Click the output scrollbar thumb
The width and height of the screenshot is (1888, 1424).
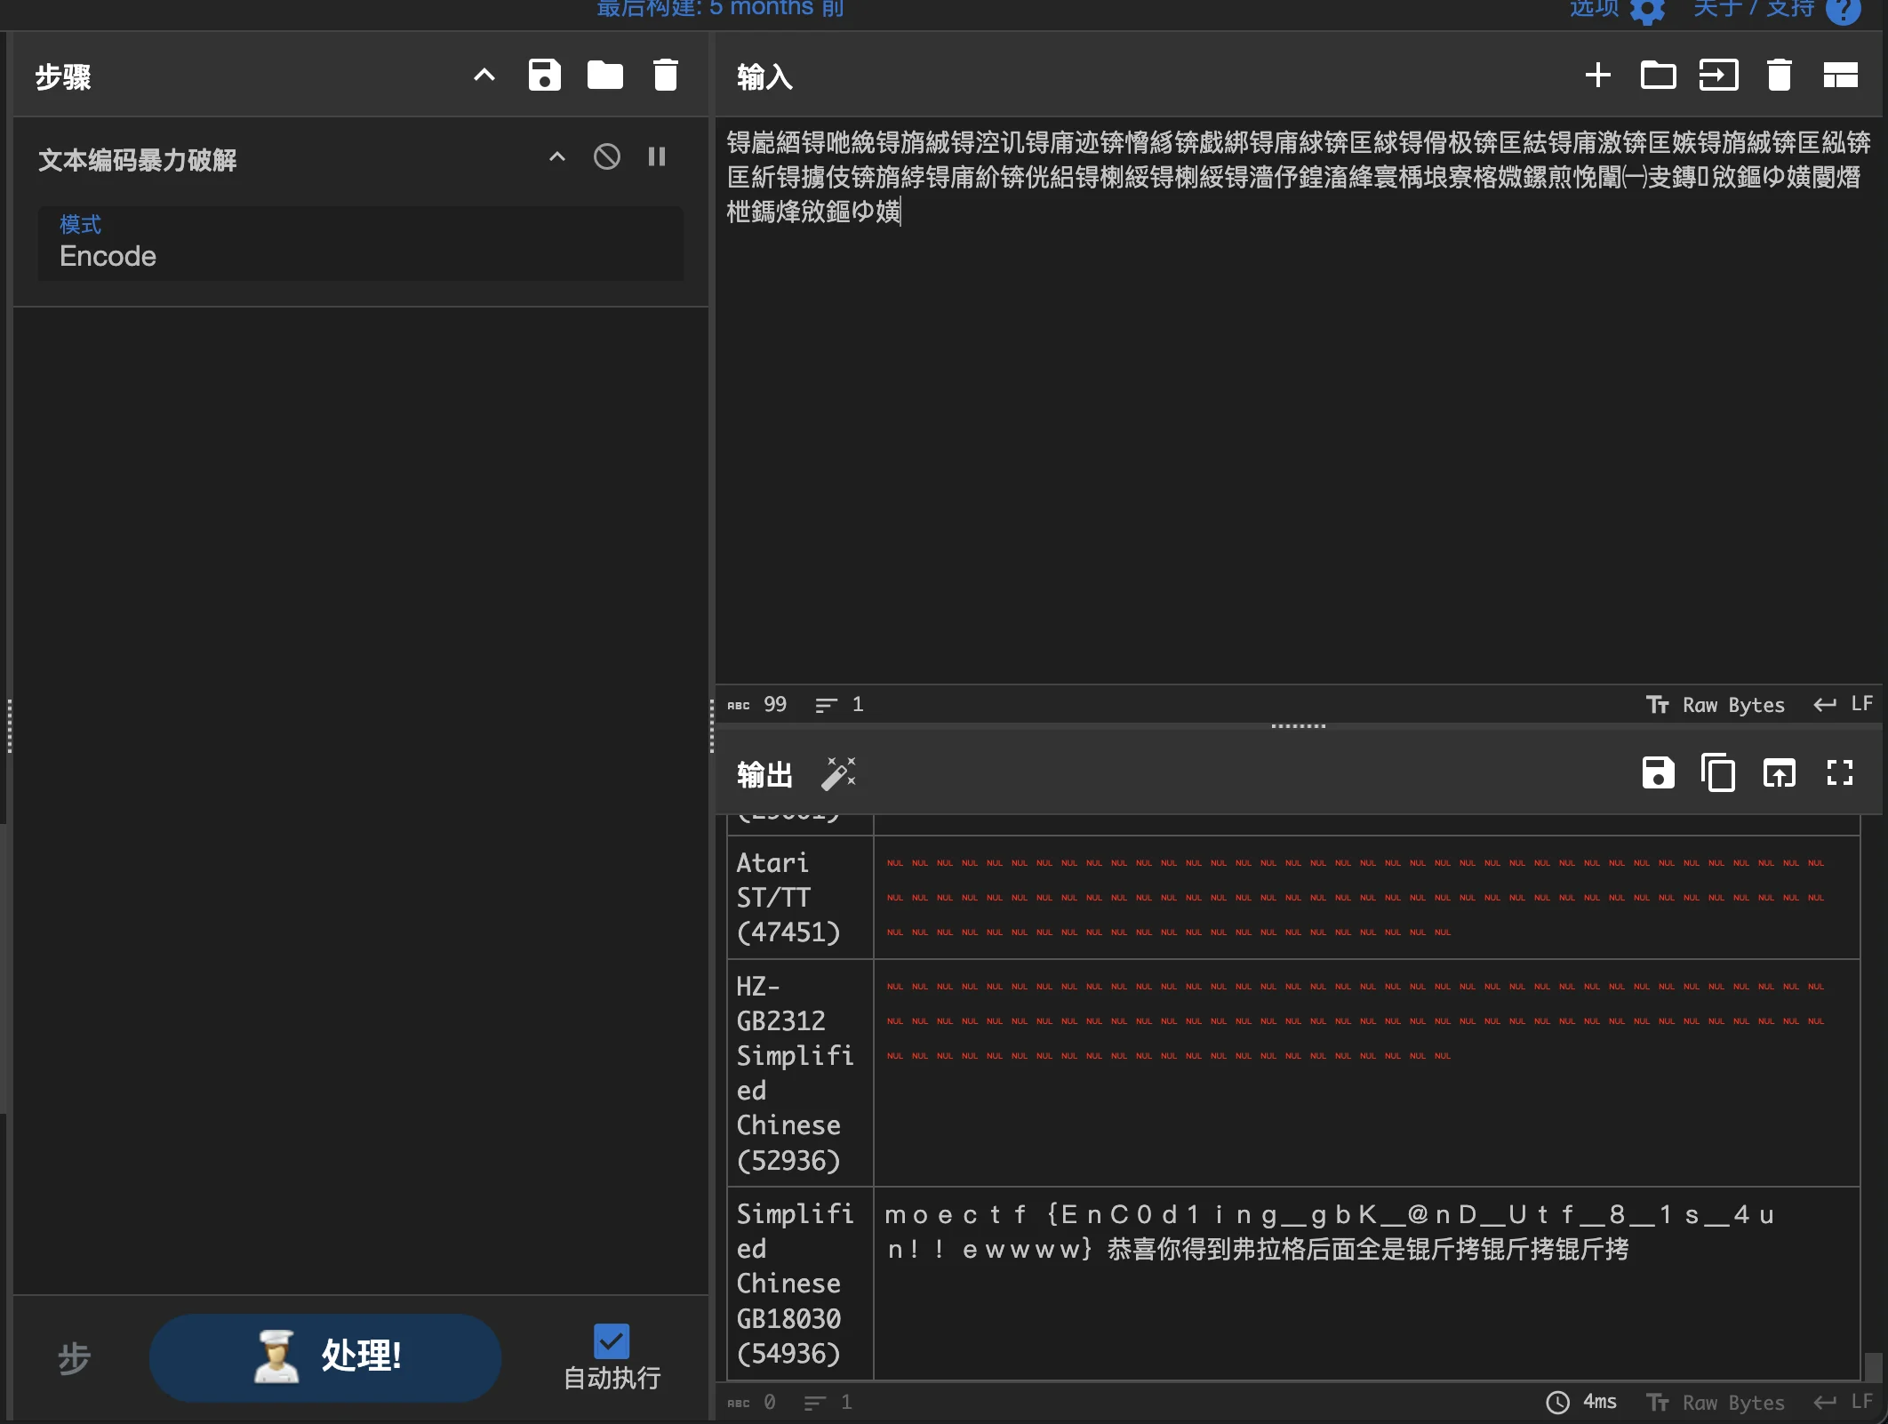(1872, 1365)
